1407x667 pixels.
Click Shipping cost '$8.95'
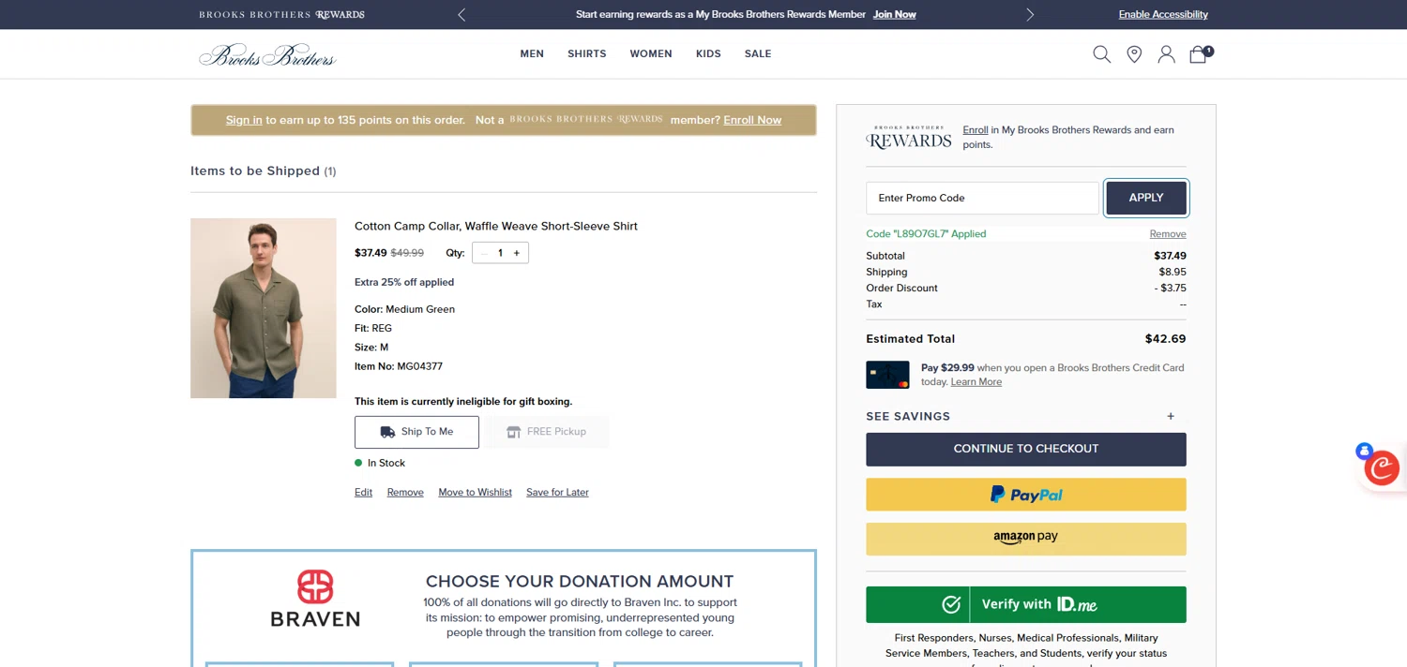pyautogui.click(x=1172, y=273)
